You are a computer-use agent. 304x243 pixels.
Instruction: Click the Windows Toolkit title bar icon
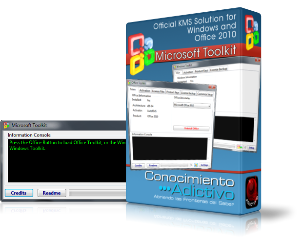pos(175,67)
